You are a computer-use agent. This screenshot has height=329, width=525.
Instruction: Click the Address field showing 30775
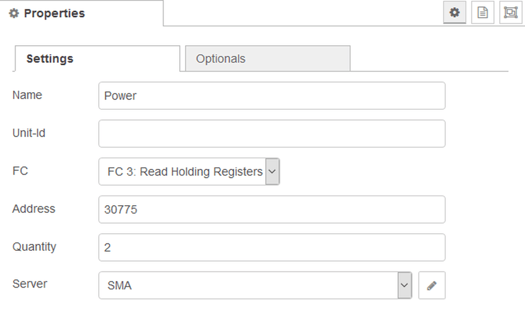272,209
